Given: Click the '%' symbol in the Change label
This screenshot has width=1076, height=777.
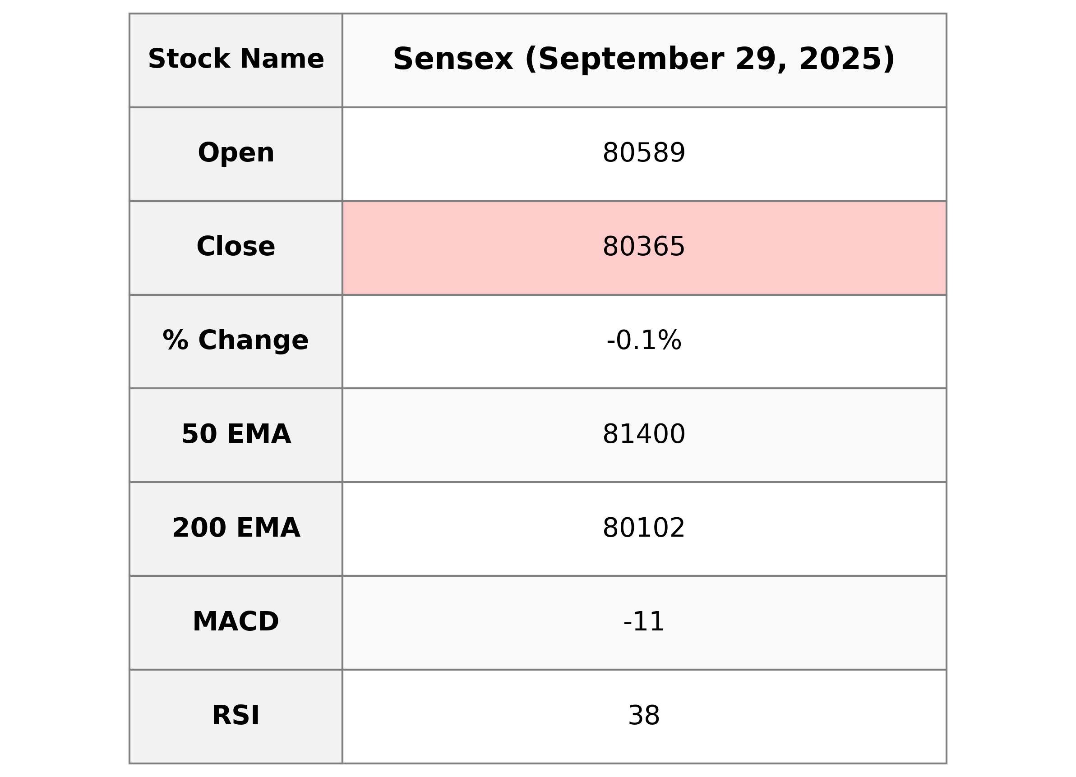Looking at the screenshot, I should click(x=175, y=340).
